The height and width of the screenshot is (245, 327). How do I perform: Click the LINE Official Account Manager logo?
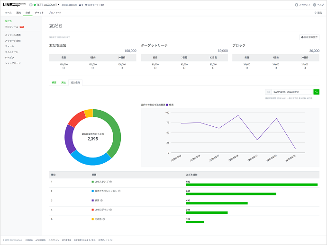14,5
